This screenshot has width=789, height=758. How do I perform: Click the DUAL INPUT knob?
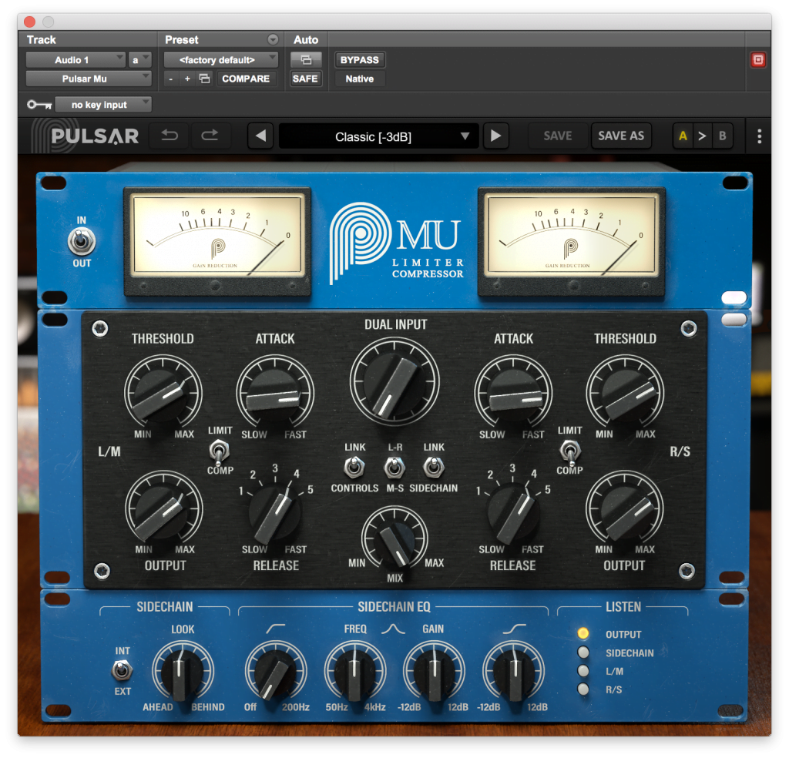tap(394, 382)
